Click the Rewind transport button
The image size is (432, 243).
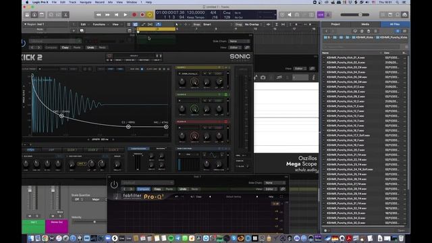click(99, 15)
